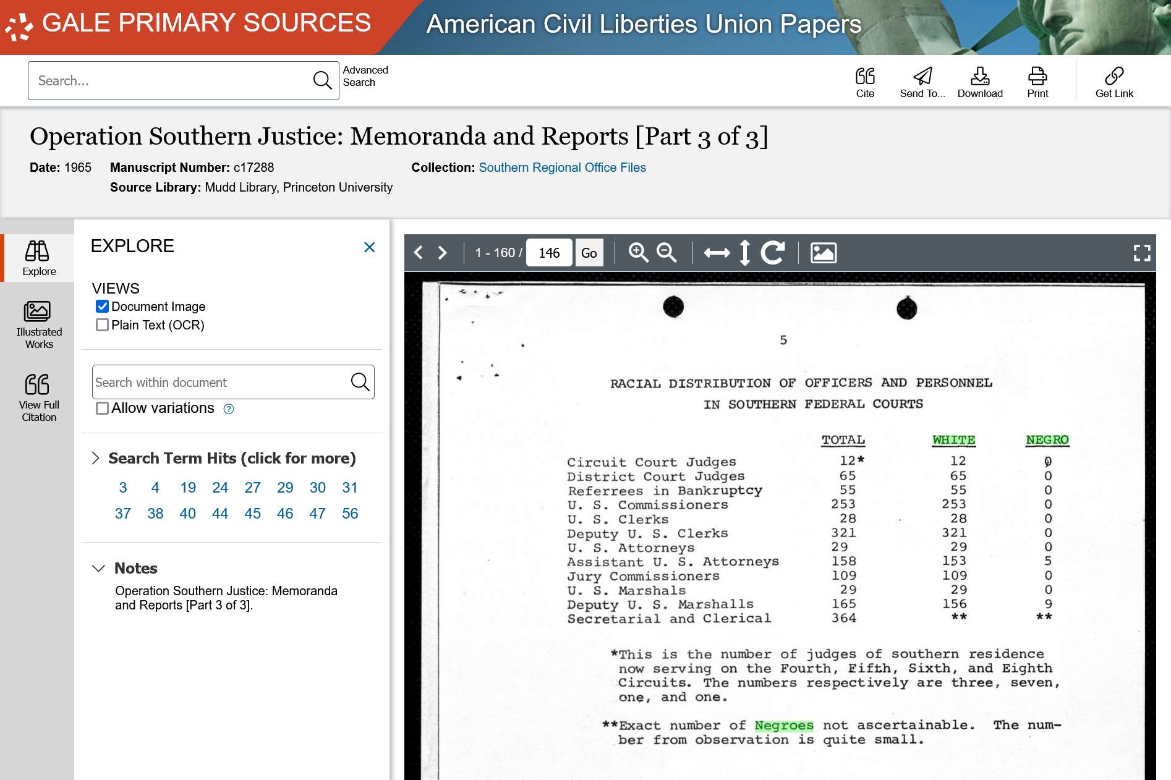Click the Go button
1171x780 pixels.
coord(589,253)
